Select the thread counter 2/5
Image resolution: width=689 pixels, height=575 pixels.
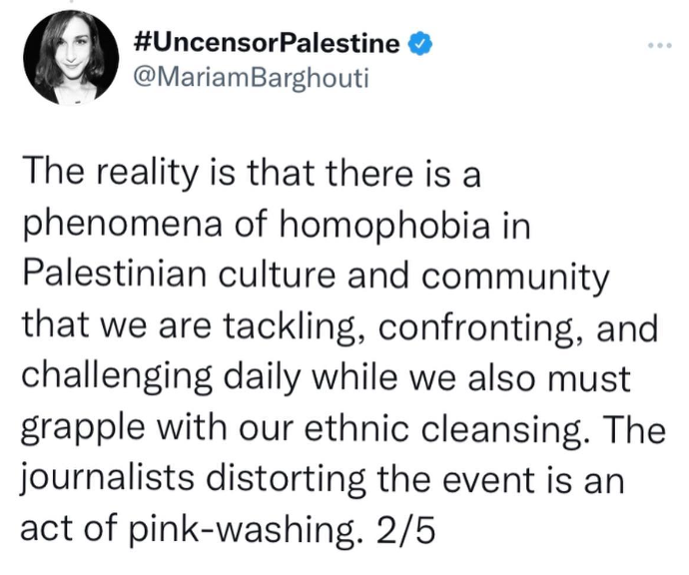(404, 529)
